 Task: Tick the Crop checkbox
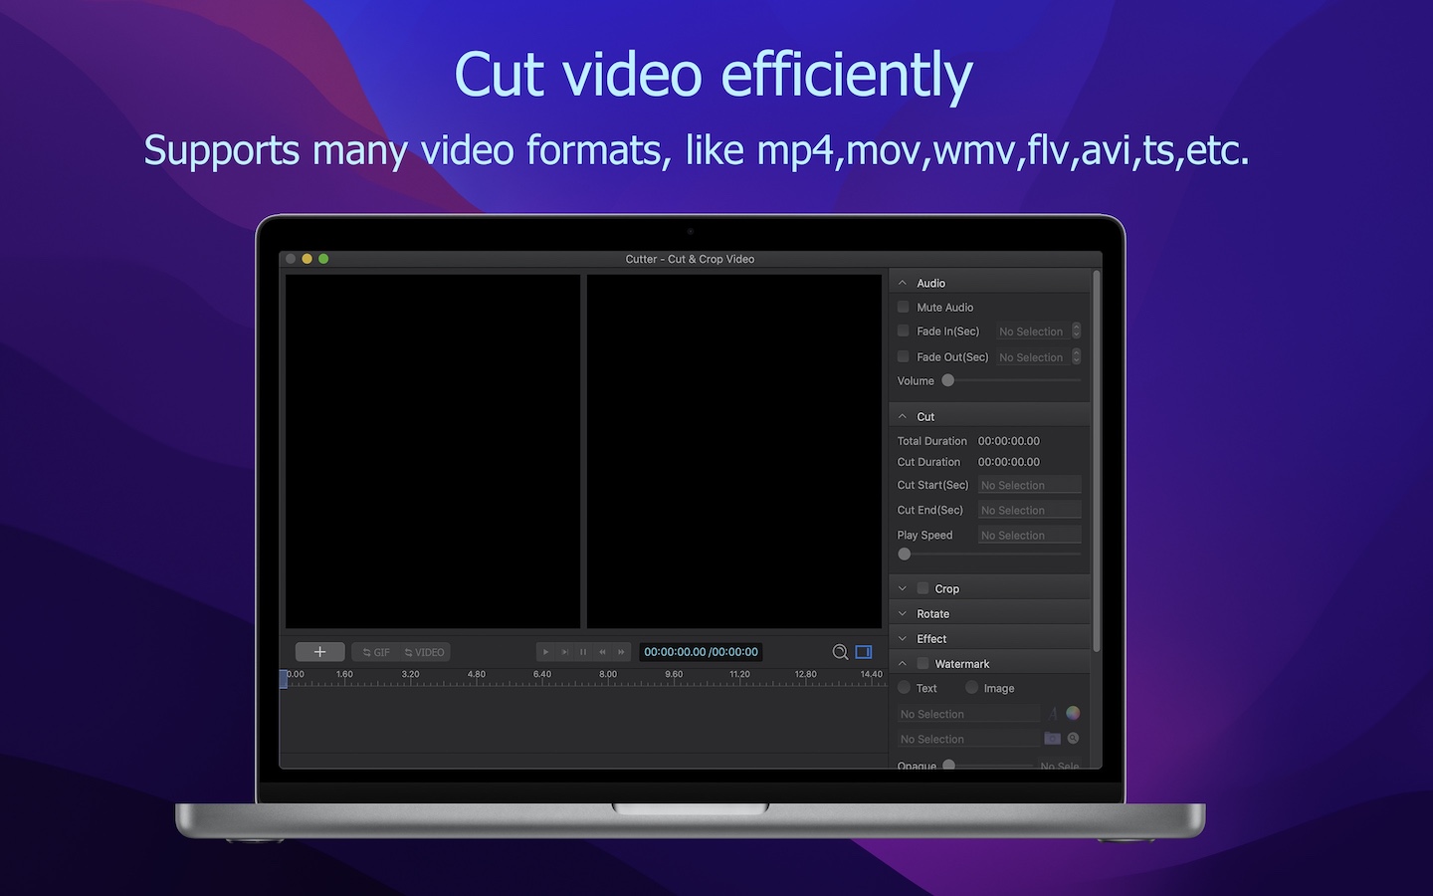pos(922,588)
